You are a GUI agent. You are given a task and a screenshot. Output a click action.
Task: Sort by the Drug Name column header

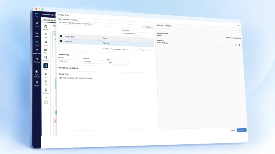pos(70,37)
